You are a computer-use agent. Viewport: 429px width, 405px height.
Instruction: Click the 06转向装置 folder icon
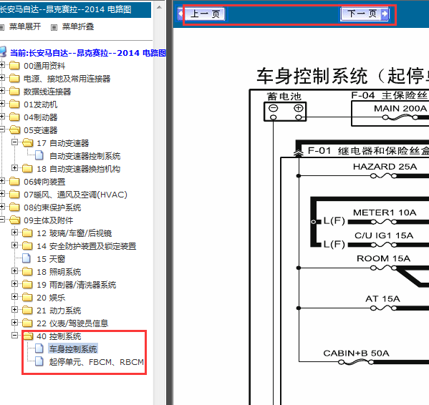14,182
